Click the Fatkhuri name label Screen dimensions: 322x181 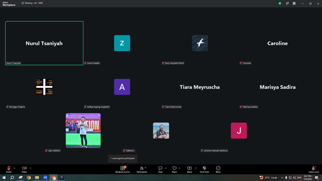(129, 150)
